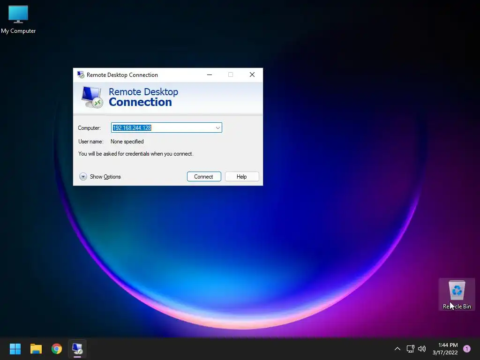Viewport: 480px width, 360px height.
Task: Click the 'None specified' user name text
Action: [127, 142]
